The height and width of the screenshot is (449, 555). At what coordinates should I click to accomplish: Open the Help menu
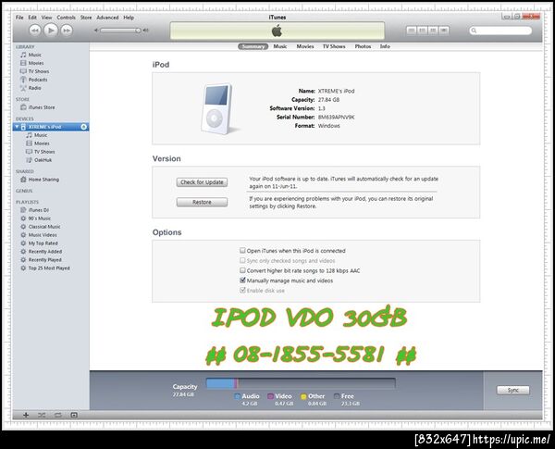(x=129, y=18)
